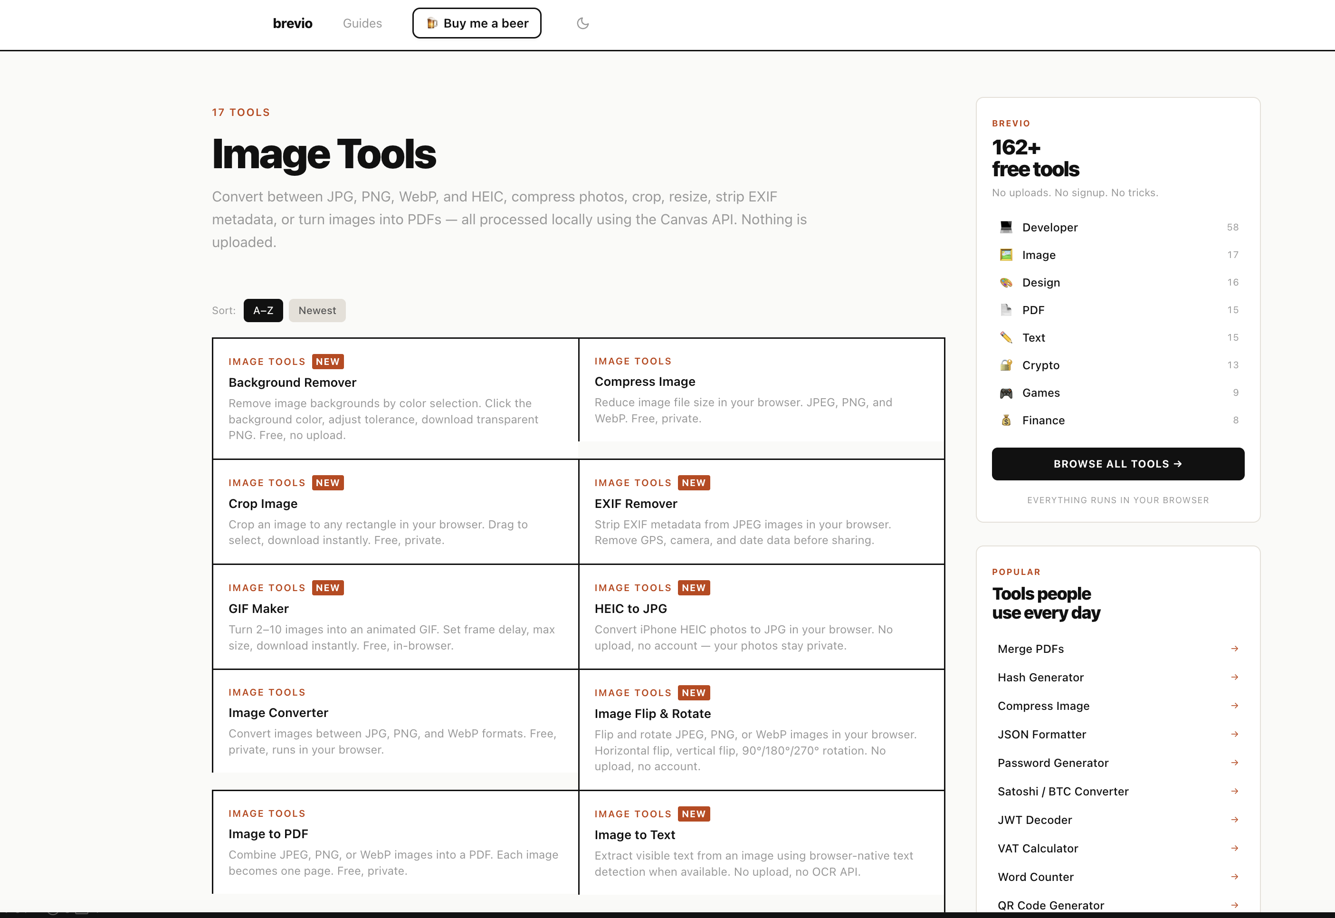Click the arrow next to Compress Image in Popular

pyautogui.click(x=1234, y=706)
